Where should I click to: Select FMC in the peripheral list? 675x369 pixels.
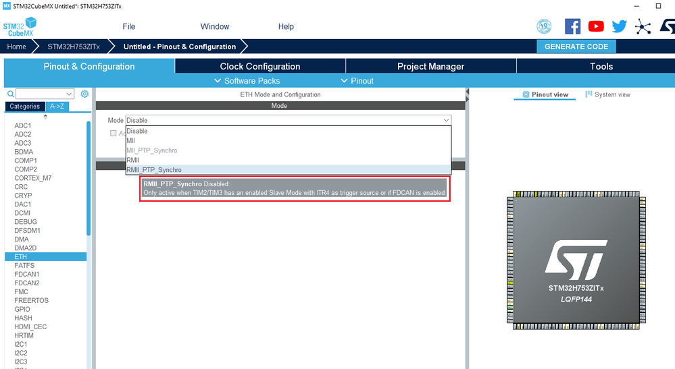tap(21, 291)
